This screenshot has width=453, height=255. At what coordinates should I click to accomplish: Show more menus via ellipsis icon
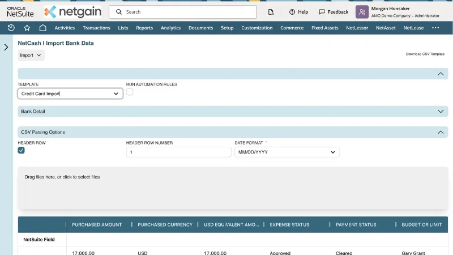point(435,28)
